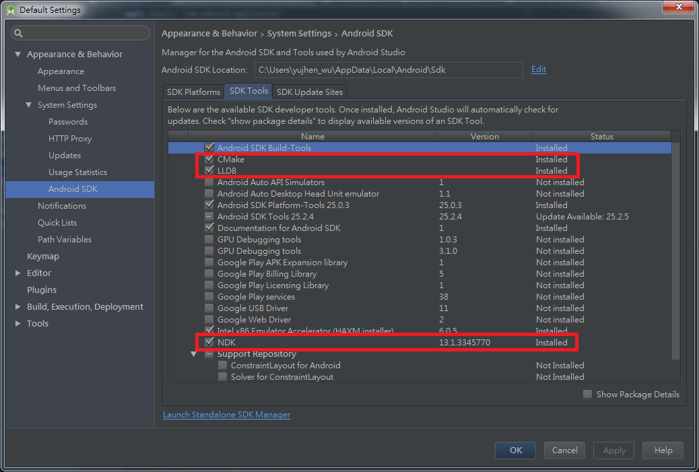Check Google USB Driver checkbox

click(209, 308)
